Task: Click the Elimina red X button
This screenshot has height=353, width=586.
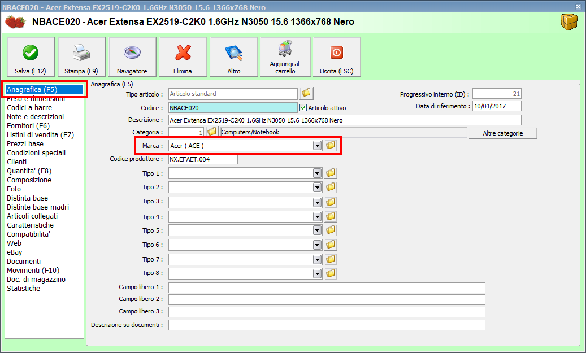Action: pos(183,57)
